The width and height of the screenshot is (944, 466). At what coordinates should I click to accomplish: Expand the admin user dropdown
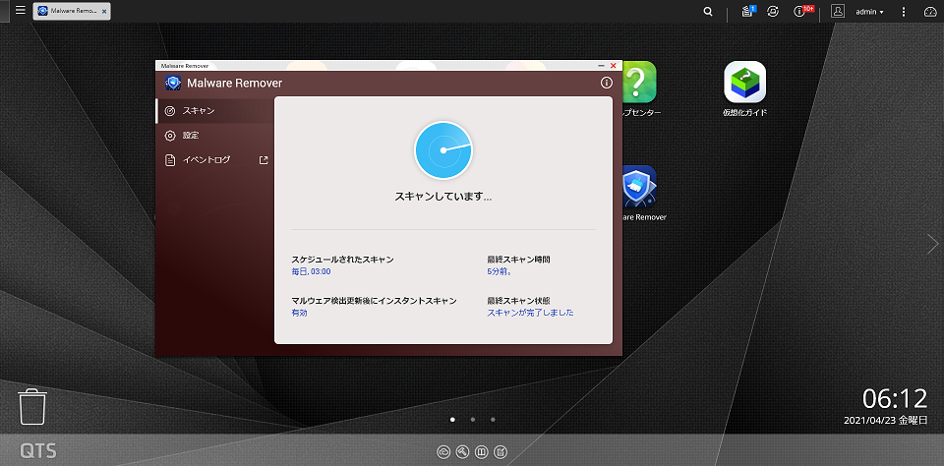[870, 12]
